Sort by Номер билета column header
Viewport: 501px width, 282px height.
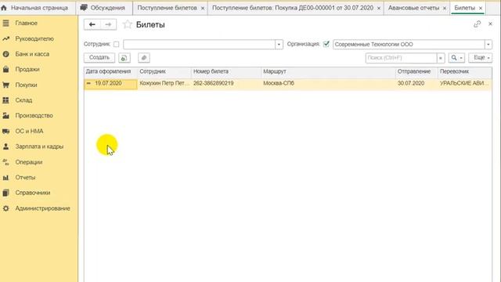click(x=226, y=71)
